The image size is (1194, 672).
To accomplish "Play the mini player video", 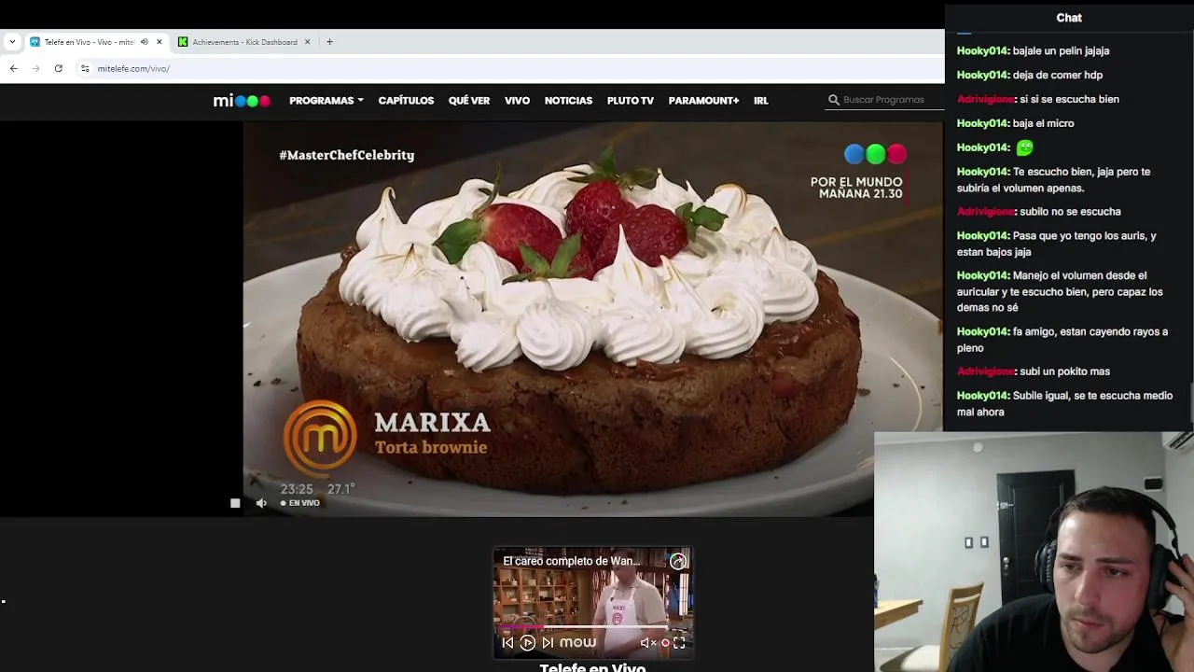I will click(528, 642).
